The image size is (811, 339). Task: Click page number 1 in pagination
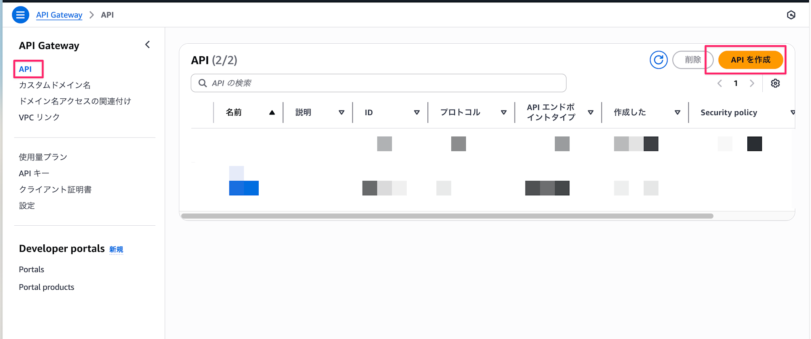tap(736, 83)
